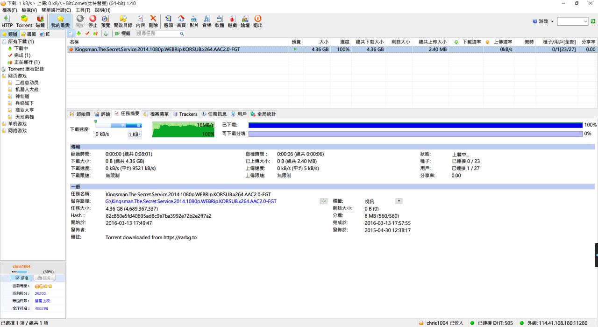This screenshot has height=327, width=598.
Task: Select 机器人大战 game entry
Action: [x=23, y=89]
